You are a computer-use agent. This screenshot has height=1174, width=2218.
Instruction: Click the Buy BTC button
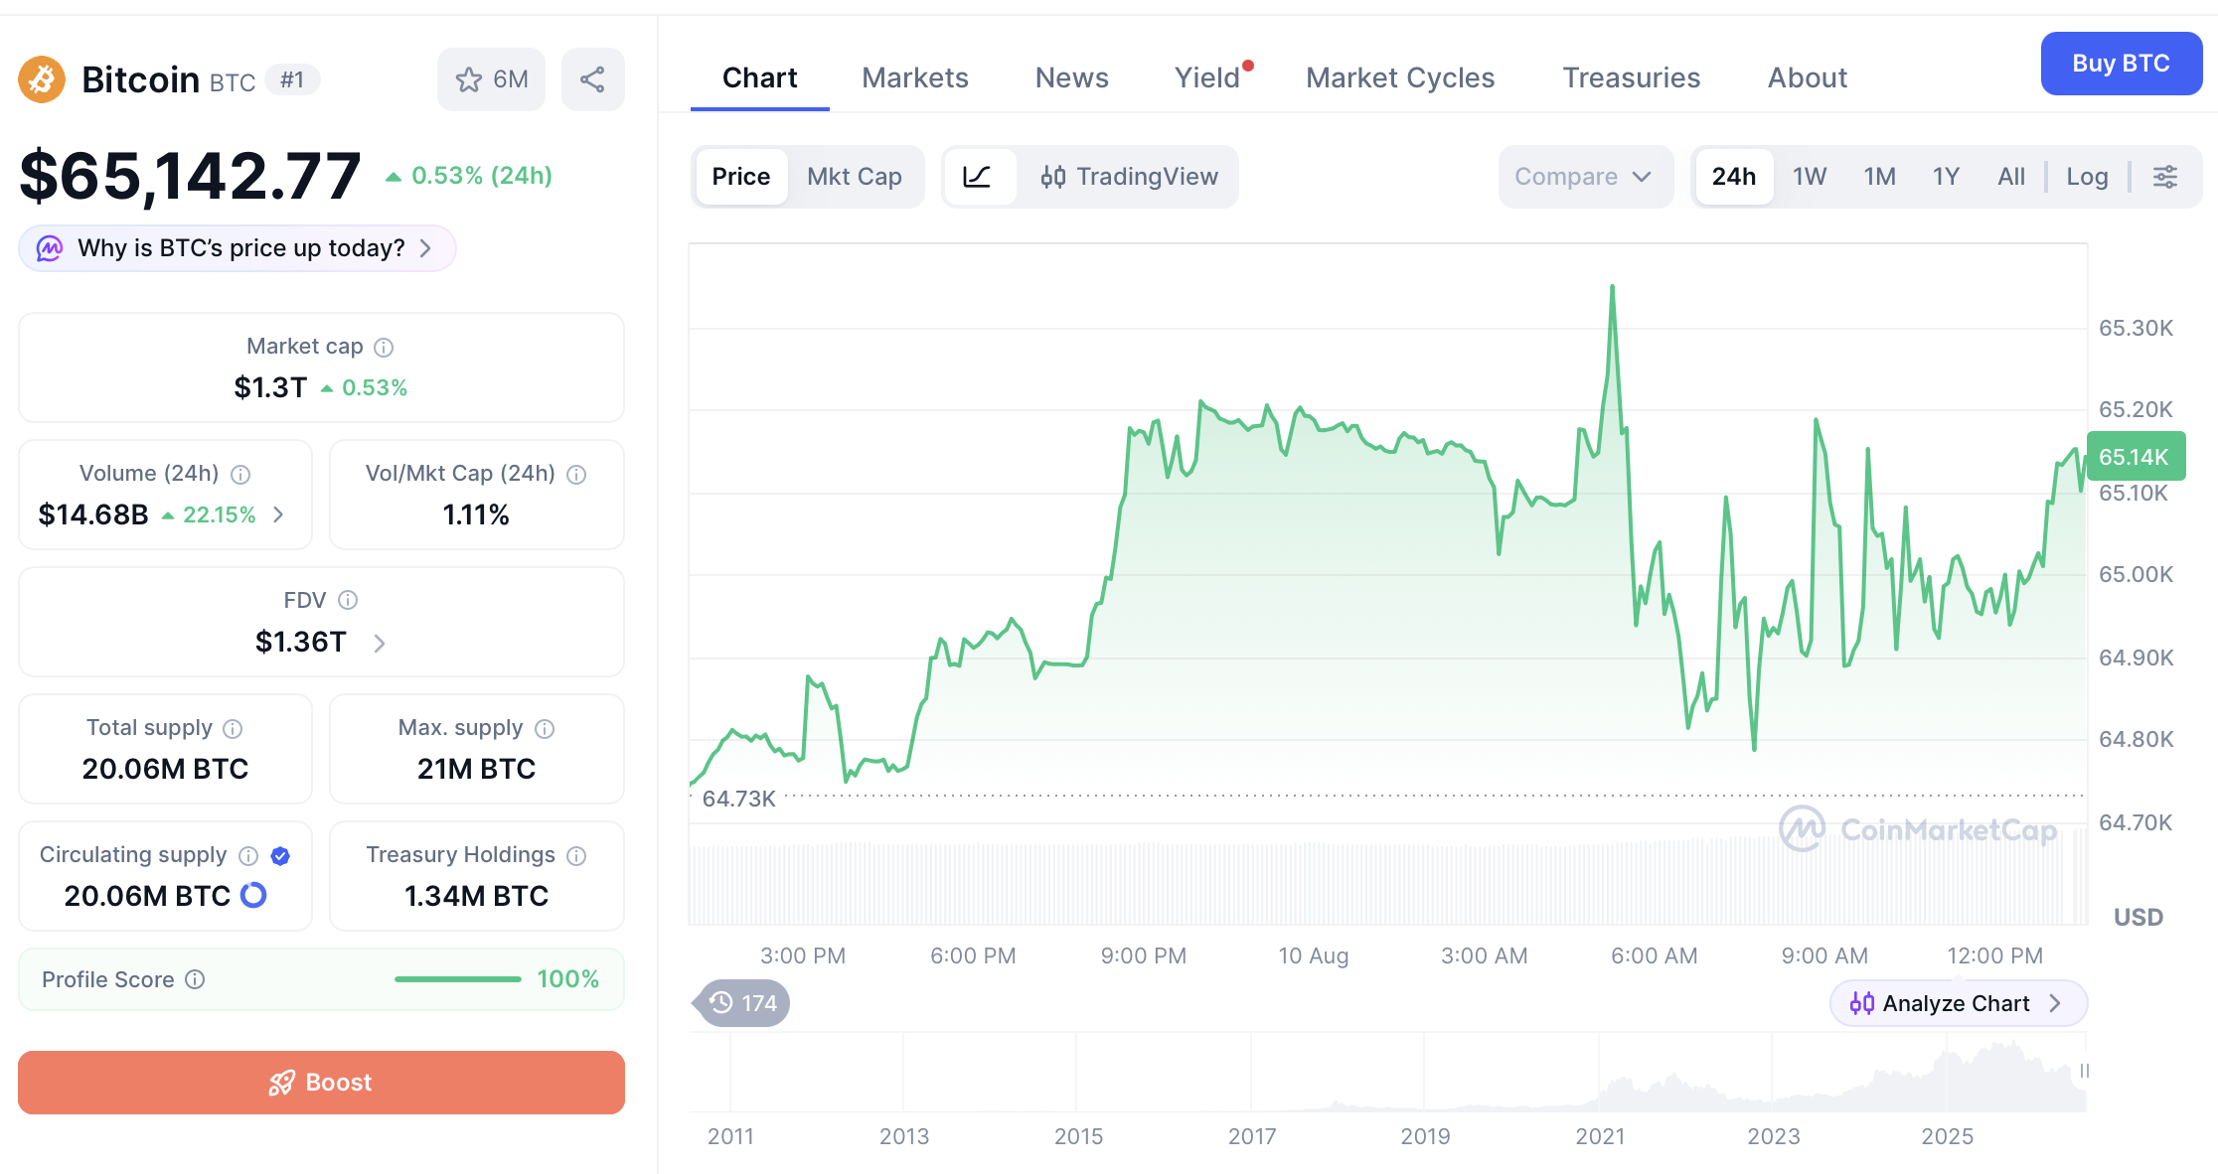point(2121,64)
